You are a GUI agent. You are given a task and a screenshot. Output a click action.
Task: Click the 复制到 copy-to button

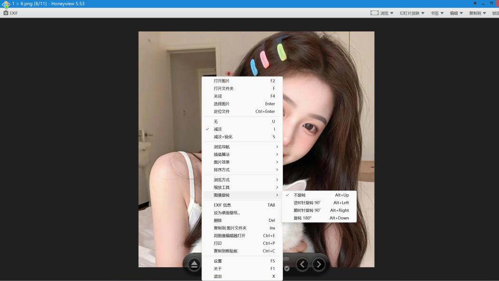[x=474, y=13]
